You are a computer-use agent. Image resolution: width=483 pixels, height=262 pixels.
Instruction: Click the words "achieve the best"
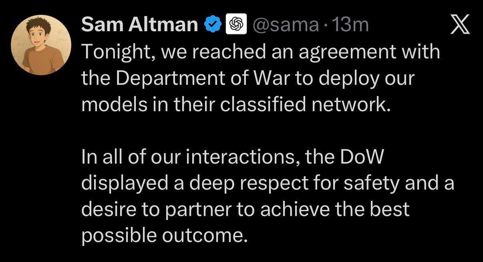pos(335,210)
